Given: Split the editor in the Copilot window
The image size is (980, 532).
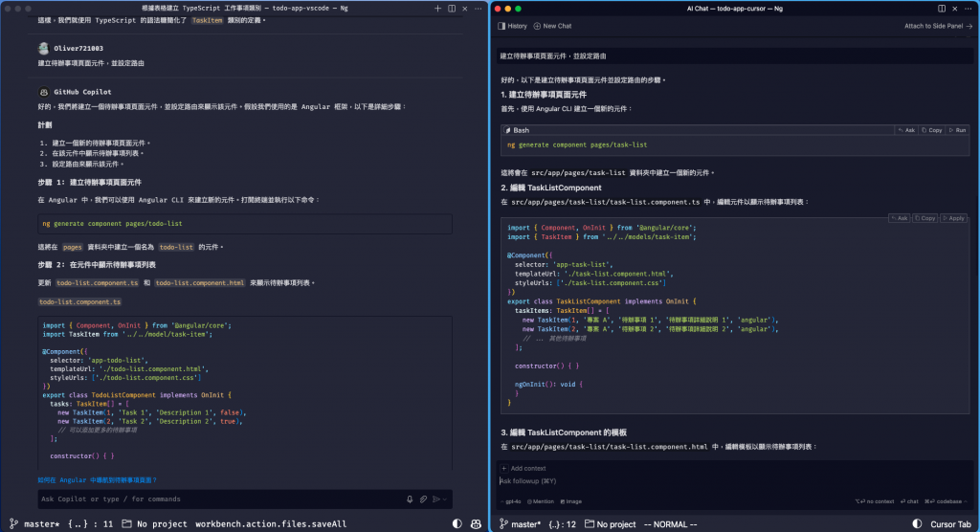Looking at the screenshot, I should coord(452,9).
